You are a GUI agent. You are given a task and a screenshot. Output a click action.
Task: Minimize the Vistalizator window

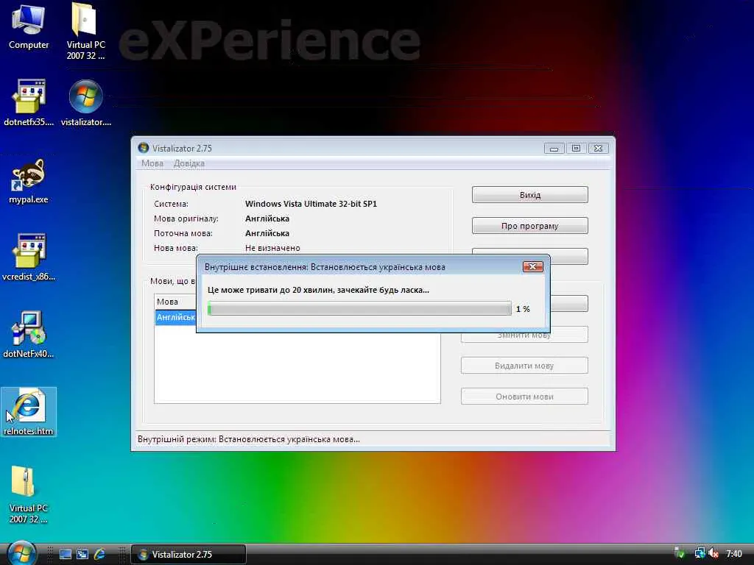click(554, 149)
